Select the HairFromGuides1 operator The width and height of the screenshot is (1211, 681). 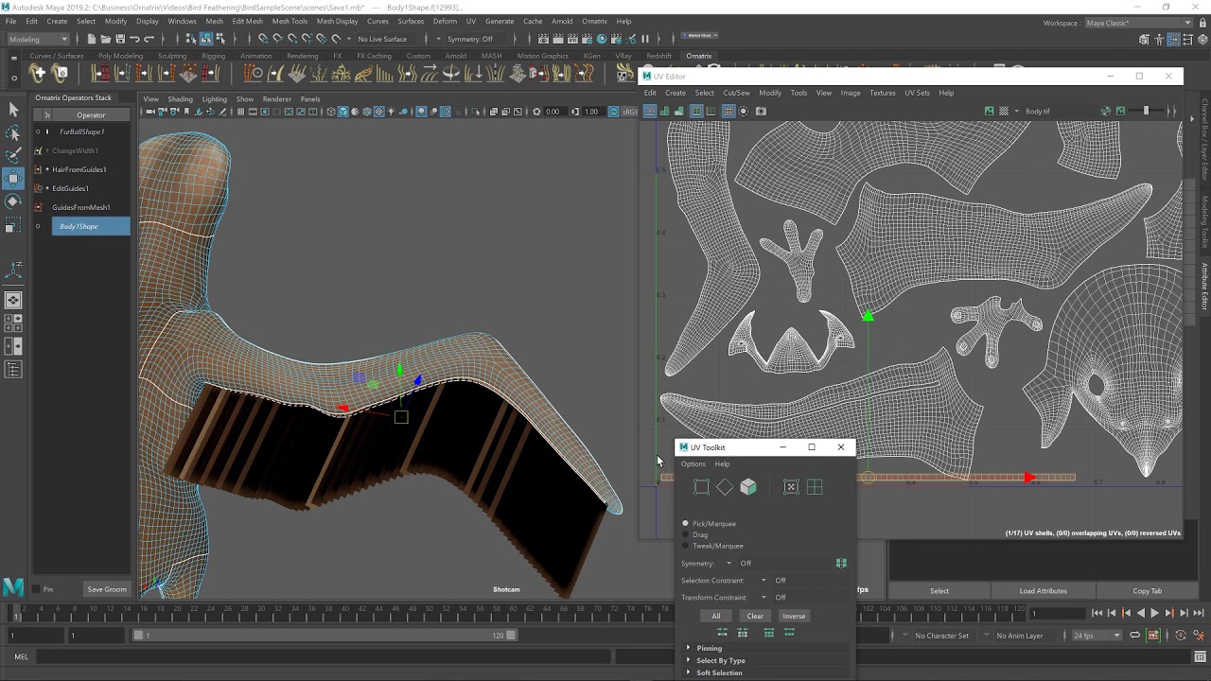pyautogui.click(x=79, y=169)
